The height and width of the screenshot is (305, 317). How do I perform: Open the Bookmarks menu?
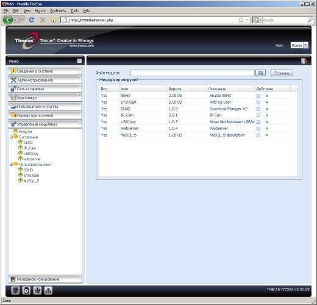click(58, 11)
